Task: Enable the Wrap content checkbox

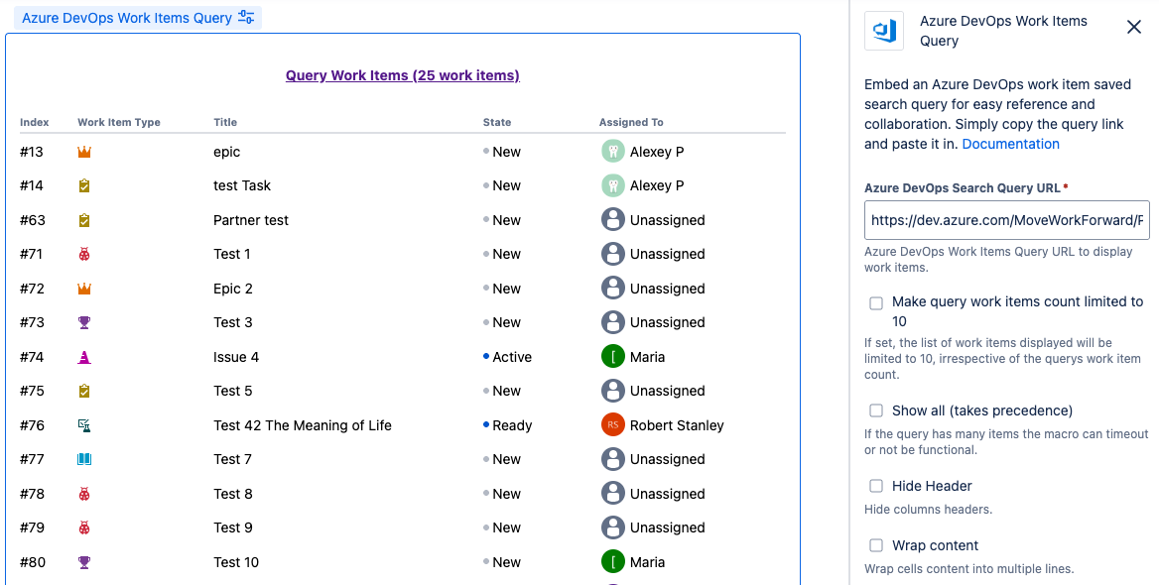Action: [x=876, y=545]
